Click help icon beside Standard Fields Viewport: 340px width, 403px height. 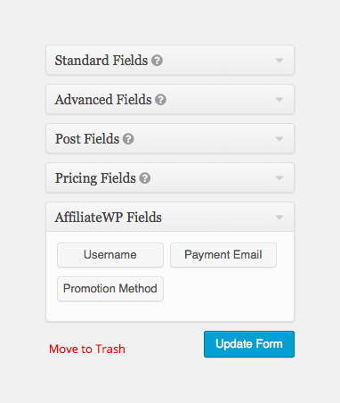(x=157, y=61)
